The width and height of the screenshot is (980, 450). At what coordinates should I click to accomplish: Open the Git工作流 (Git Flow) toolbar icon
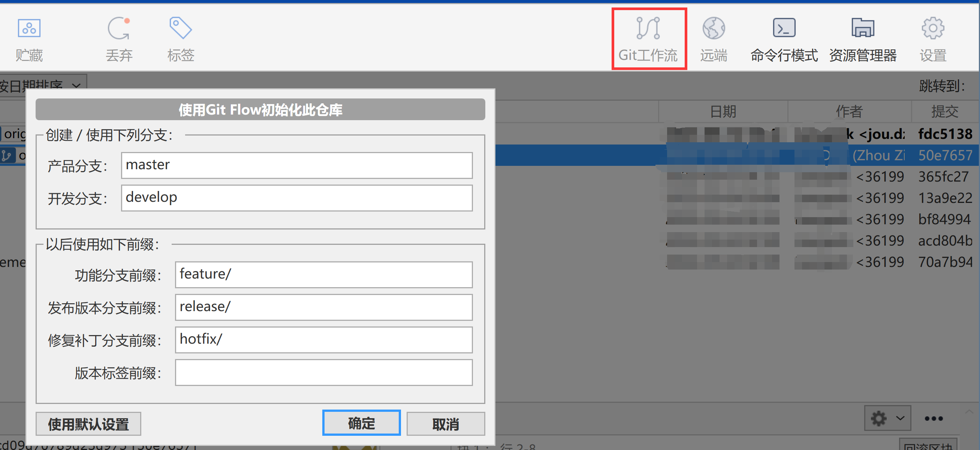[648, 40]
